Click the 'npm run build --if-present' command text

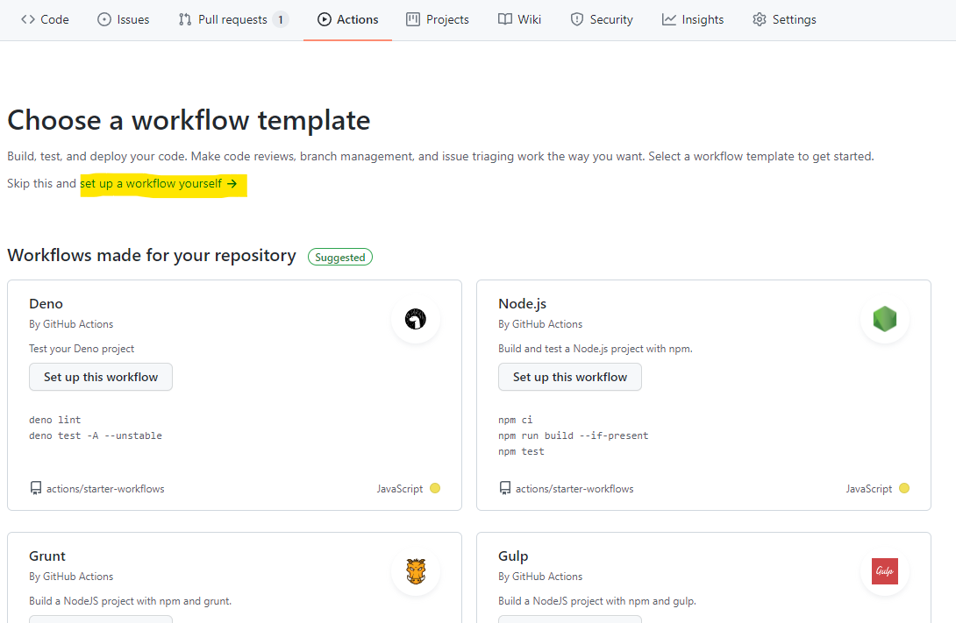[x=573, y=435]
